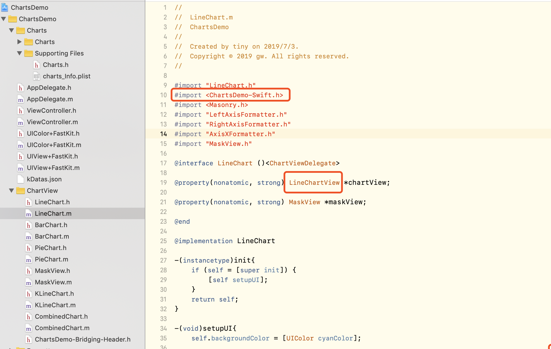
Task: Click the charts_Info.plist file icon
Action: coord(36,76)
